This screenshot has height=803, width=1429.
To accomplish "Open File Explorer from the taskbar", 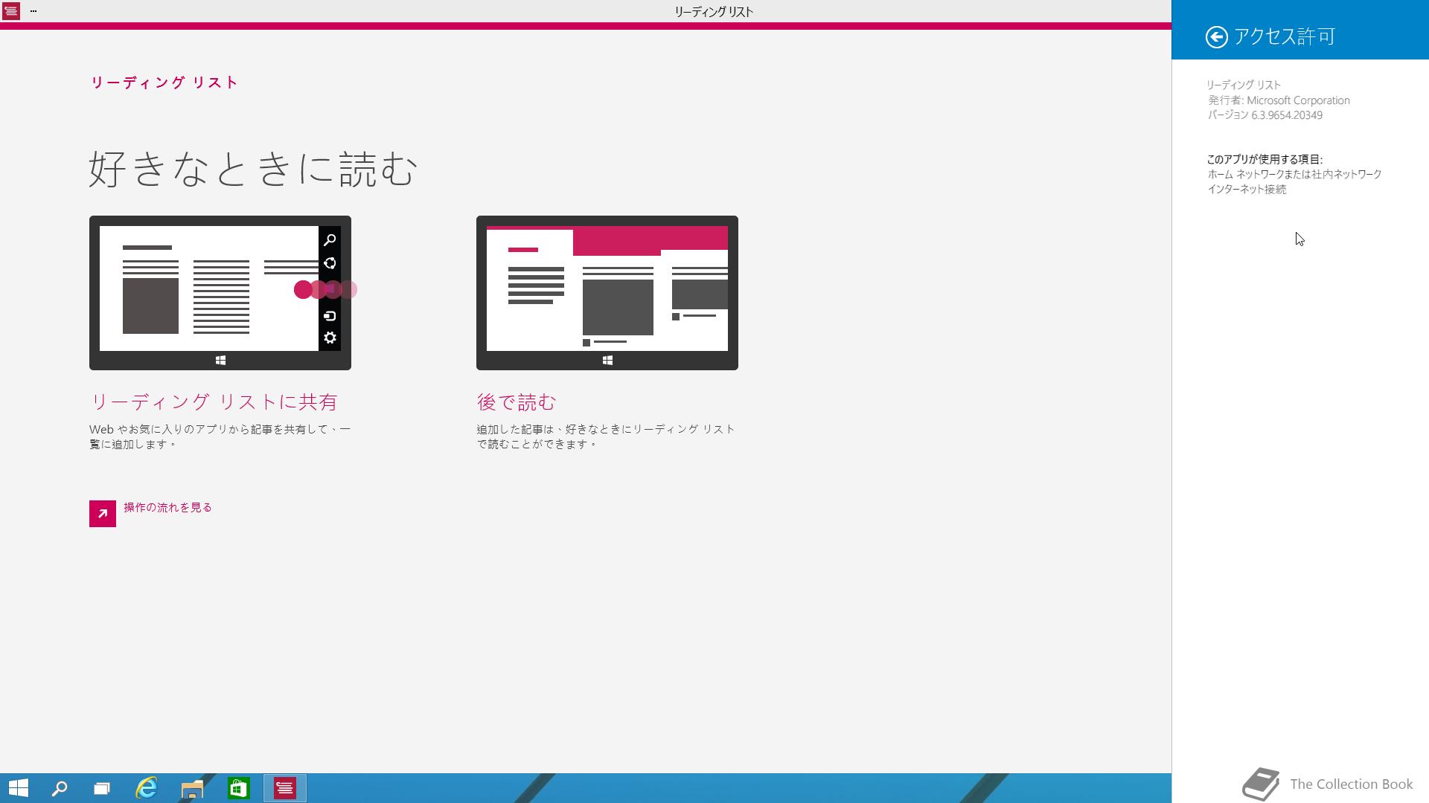I will tap(192, 788).
